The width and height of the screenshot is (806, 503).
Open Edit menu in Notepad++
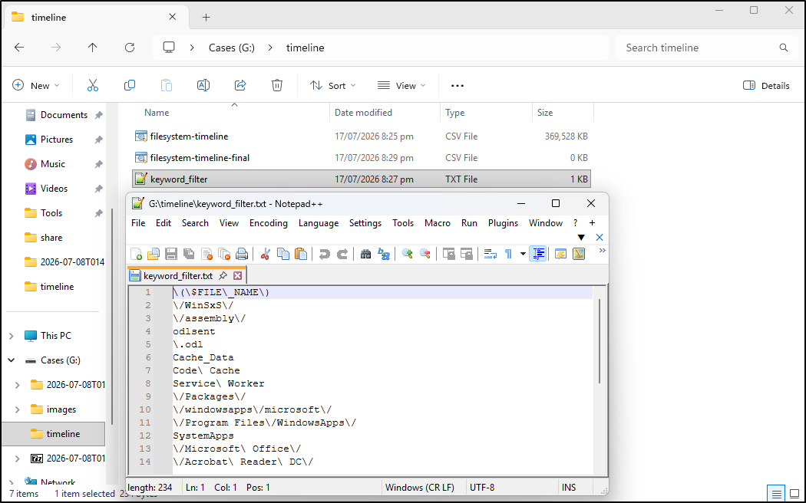tap(164, 223)
